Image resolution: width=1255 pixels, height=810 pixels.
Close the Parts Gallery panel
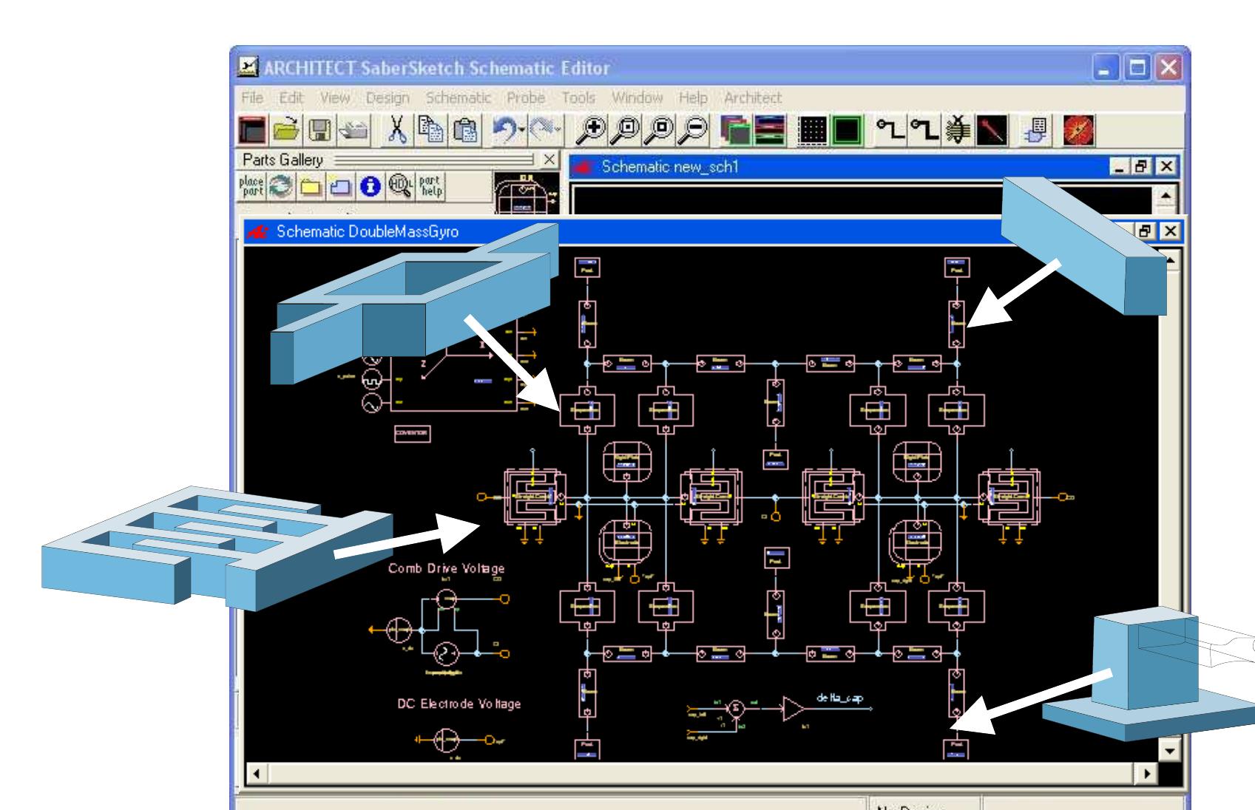(549, 159)
